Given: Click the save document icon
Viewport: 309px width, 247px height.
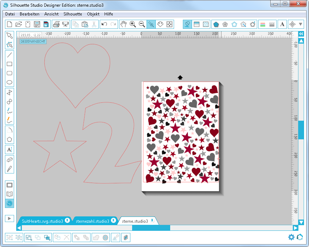Looking at the screenshot, I should [37, 24].
